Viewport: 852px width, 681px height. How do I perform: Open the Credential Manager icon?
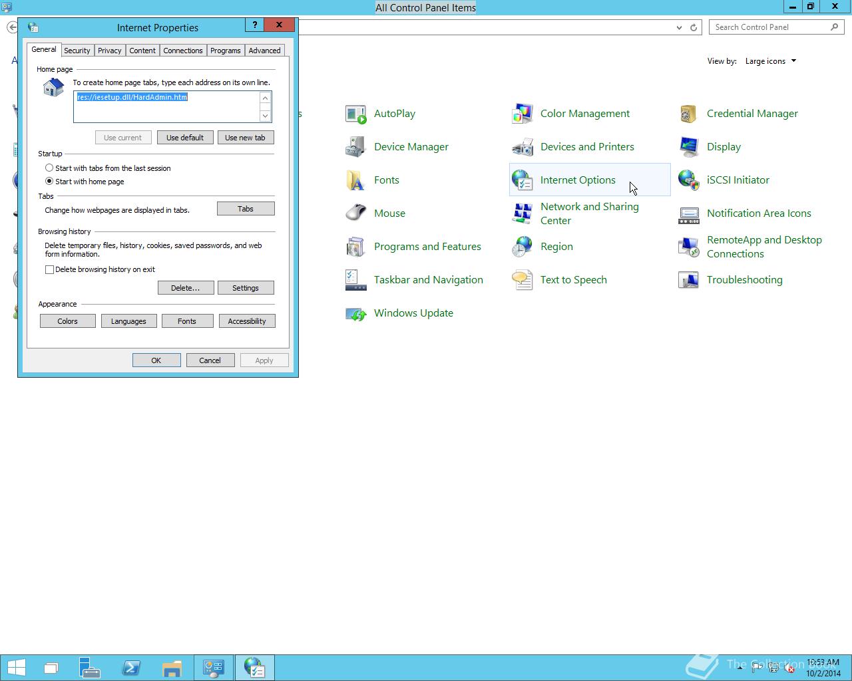689,114
